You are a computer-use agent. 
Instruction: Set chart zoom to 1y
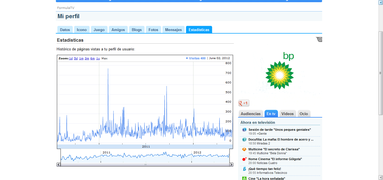[98, 59]
